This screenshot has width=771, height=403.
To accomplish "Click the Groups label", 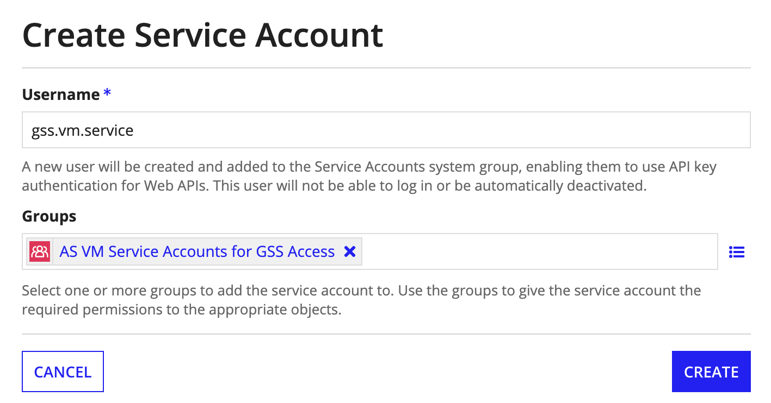I will coord(49,216).
